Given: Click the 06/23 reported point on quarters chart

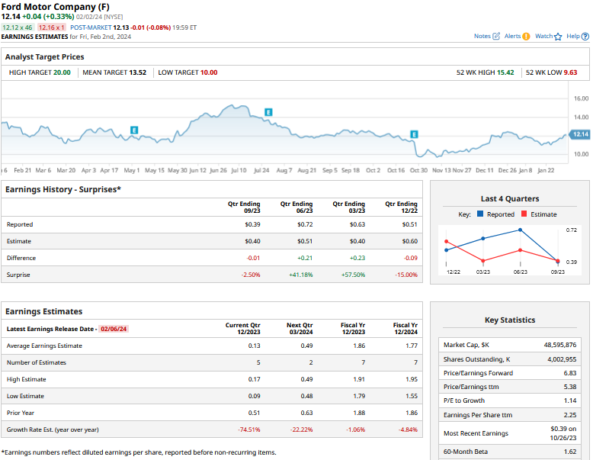Looking at the screenshot, I should (x=521, y=230).
